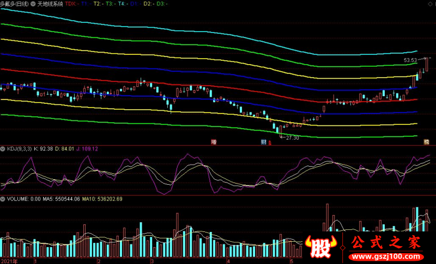The height and width of the screenshot is (264, 436).
Task: Select the red TDX legend label
Action: point(72,4)
